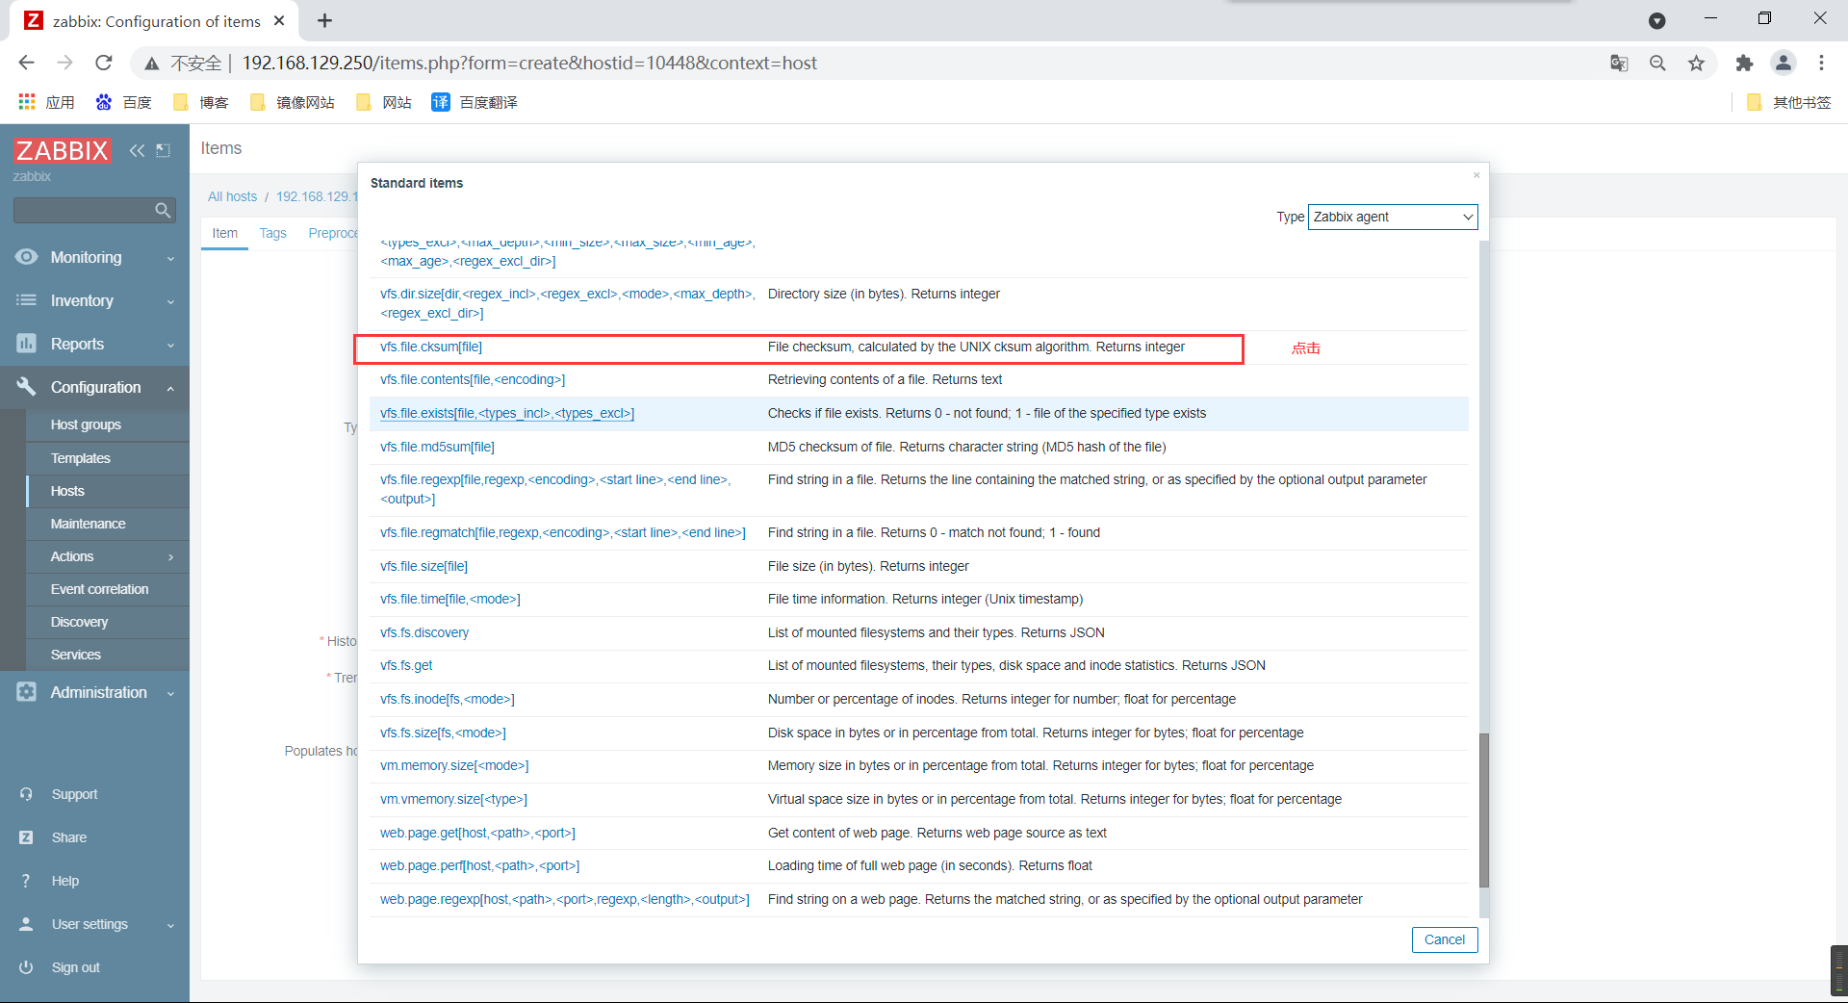Open Event correlation in the Configuration menu
This screenshot has height=1003, width=1848.
(x=99, y=589)
